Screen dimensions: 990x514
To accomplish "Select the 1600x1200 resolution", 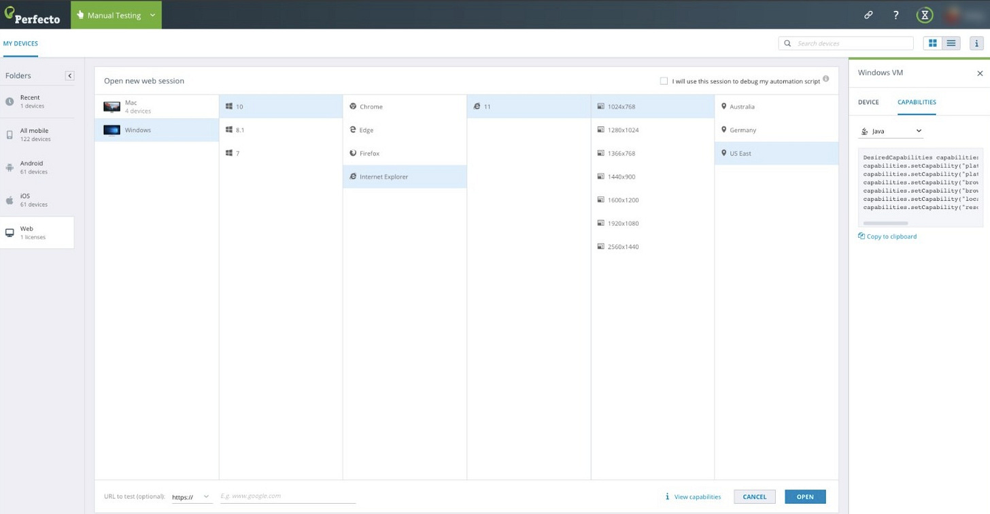I will [x=653, y=200].
